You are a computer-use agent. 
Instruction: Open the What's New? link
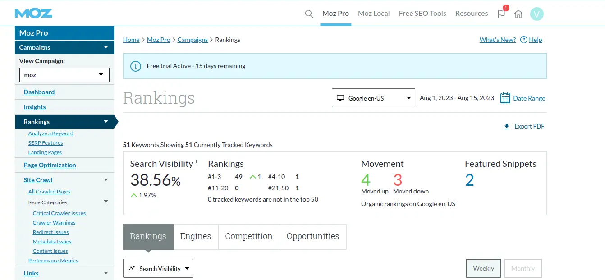[x=498, y=40]
